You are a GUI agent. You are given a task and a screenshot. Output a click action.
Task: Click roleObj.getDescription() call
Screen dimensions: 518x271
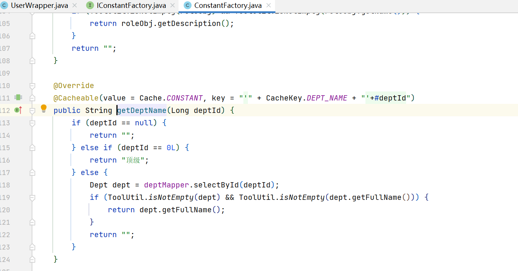tap(176, 23)
